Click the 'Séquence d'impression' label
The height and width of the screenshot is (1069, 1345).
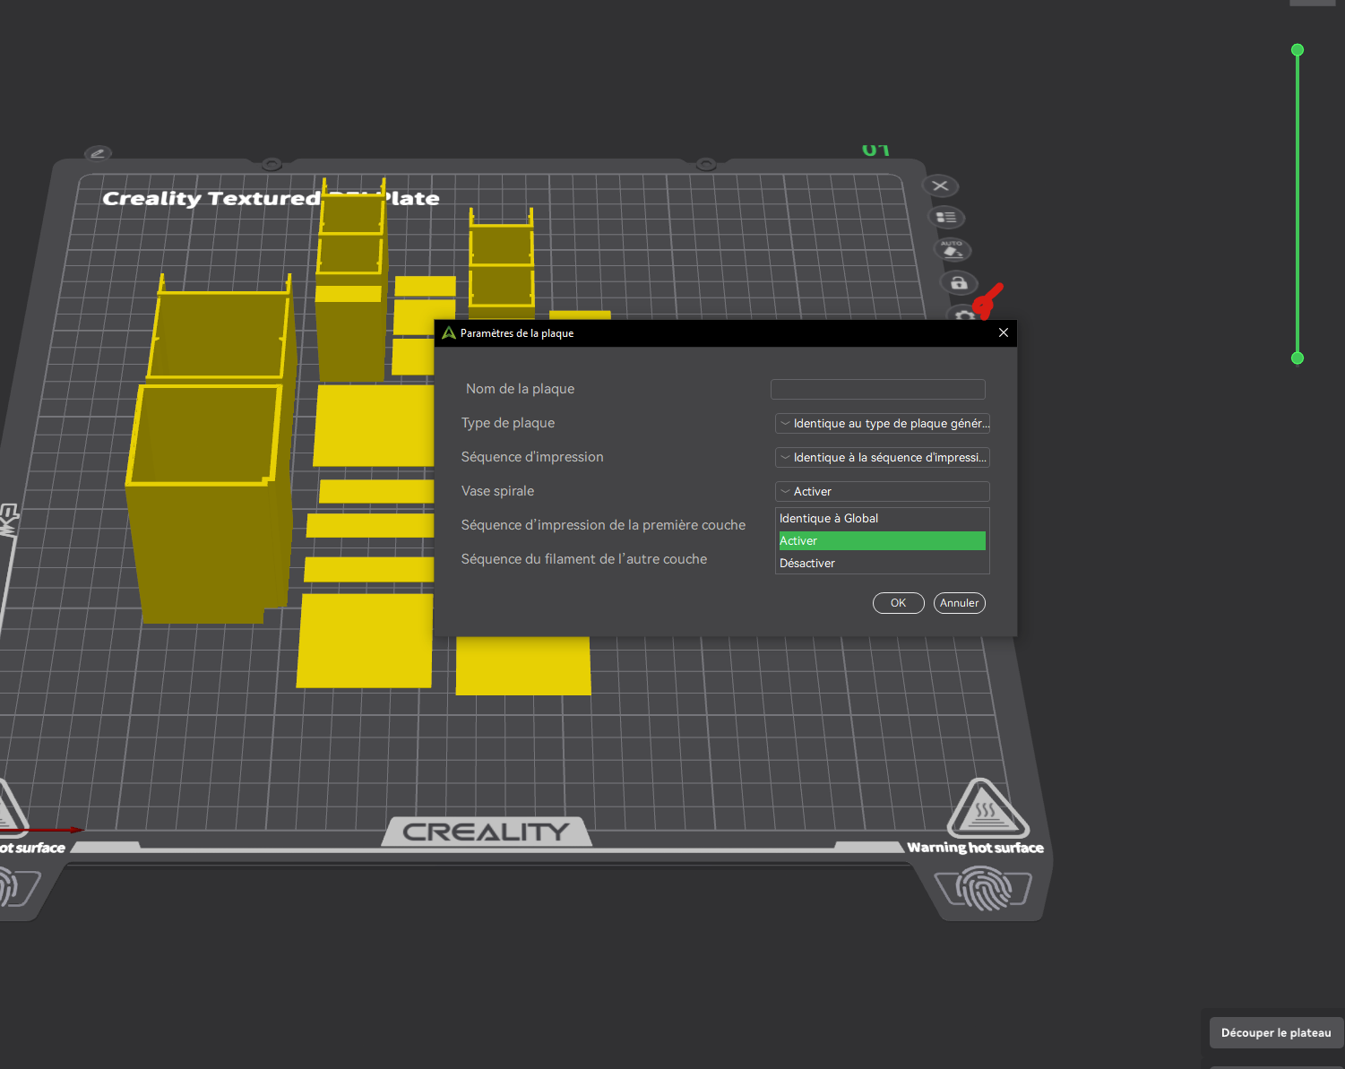pyautogui.click(x=532, y=457)
